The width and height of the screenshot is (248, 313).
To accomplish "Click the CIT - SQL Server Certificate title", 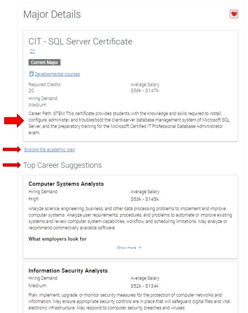I will [x=80, y=41].
